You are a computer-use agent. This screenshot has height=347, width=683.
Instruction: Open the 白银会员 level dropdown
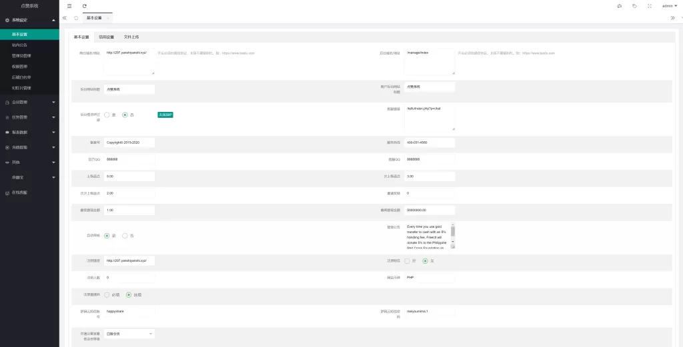[129, 333]
